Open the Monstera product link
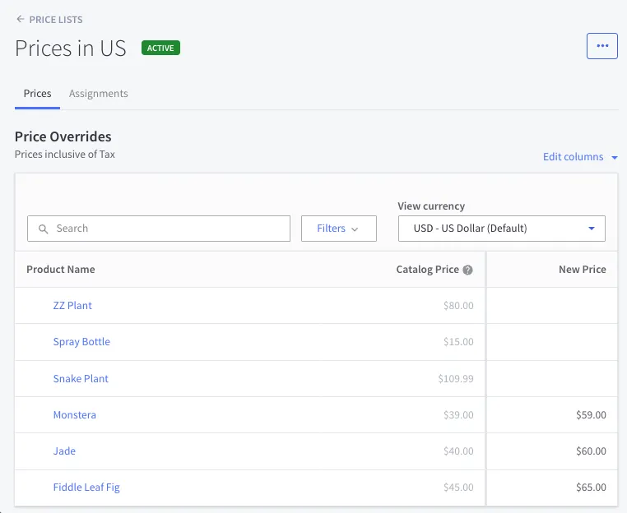Screen dimensions: 627x513 point(75,414)
